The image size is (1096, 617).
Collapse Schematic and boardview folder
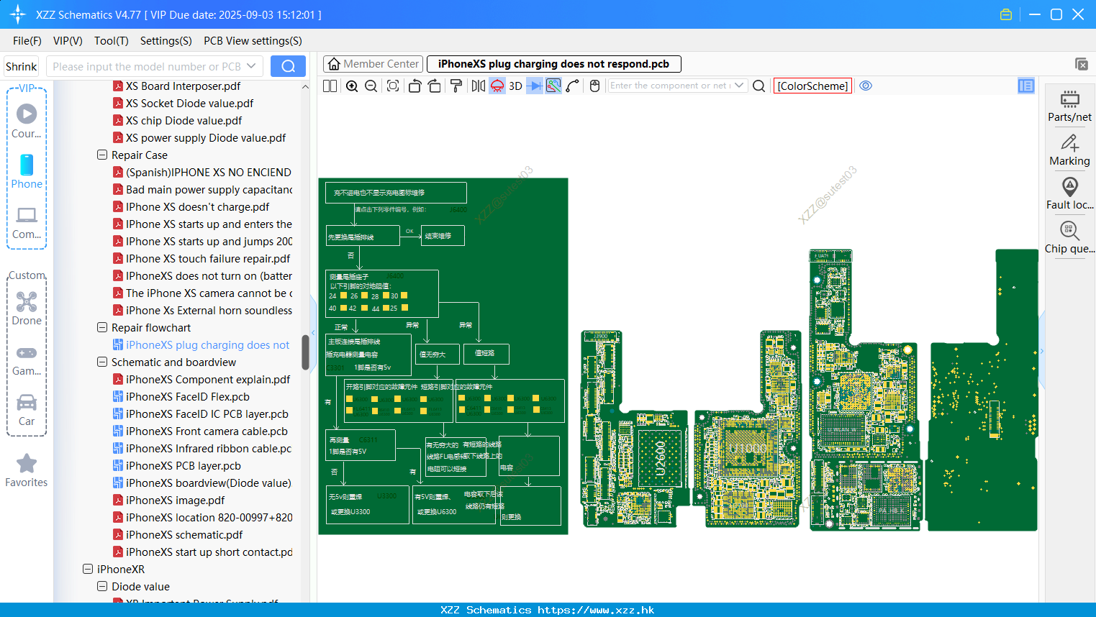tap(102, 362)
